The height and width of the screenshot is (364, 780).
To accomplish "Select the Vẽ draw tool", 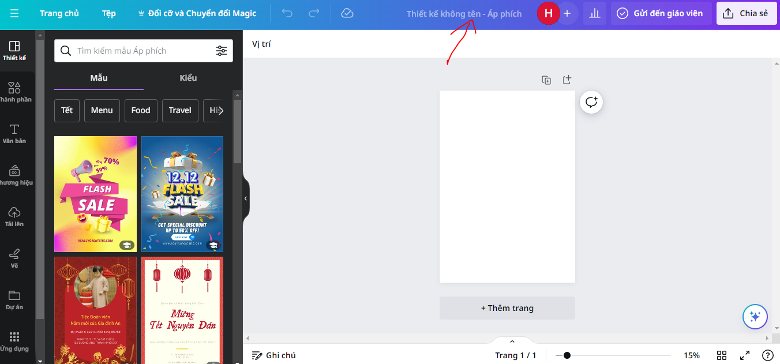I will [x=14, y=258].
